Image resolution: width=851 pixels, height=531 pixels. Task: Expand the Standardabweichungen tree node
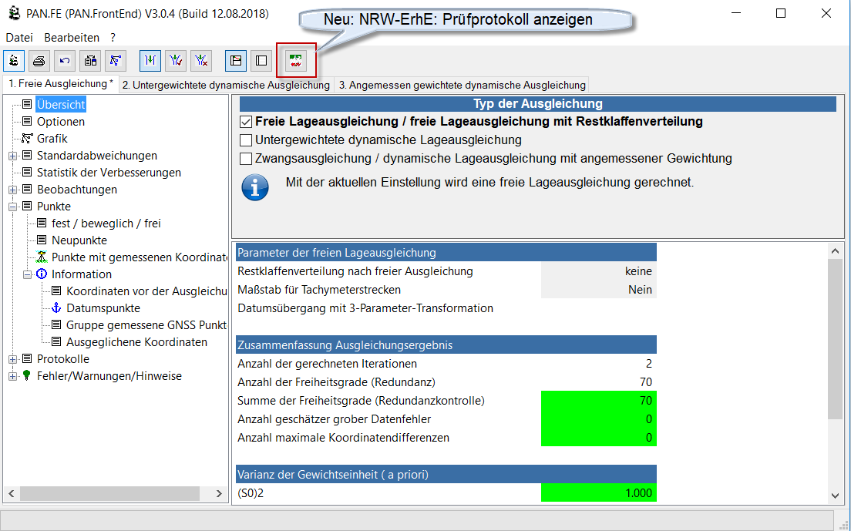coord(12,156)
